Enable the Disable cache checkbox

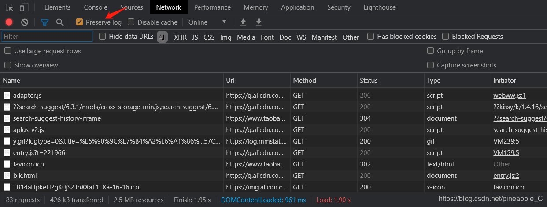(x=131, y=22)
